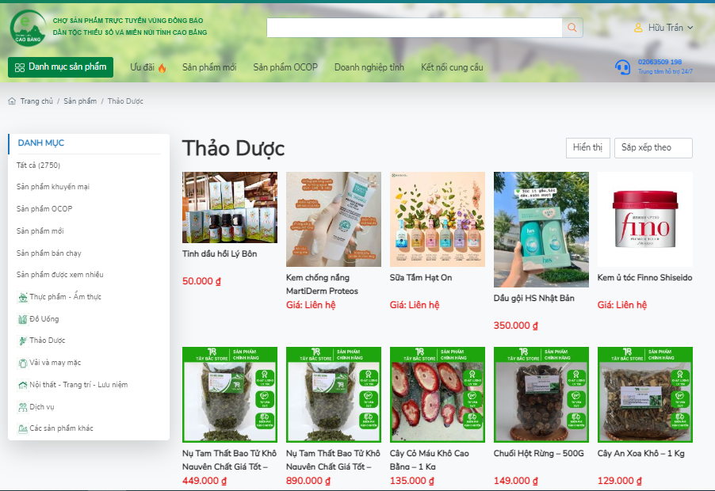Open the Kem ủ tóc Finno Shiseido thumbnail

coord(644,219)
